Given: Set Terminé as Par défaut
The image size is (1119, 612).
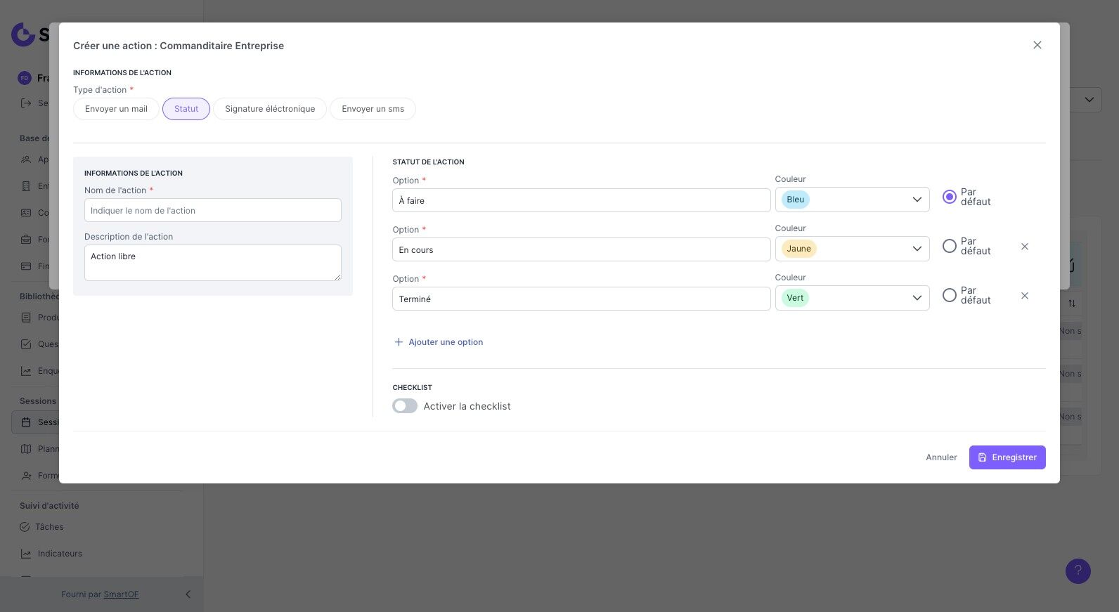Looking at the screenshot, I should point(949,295).
